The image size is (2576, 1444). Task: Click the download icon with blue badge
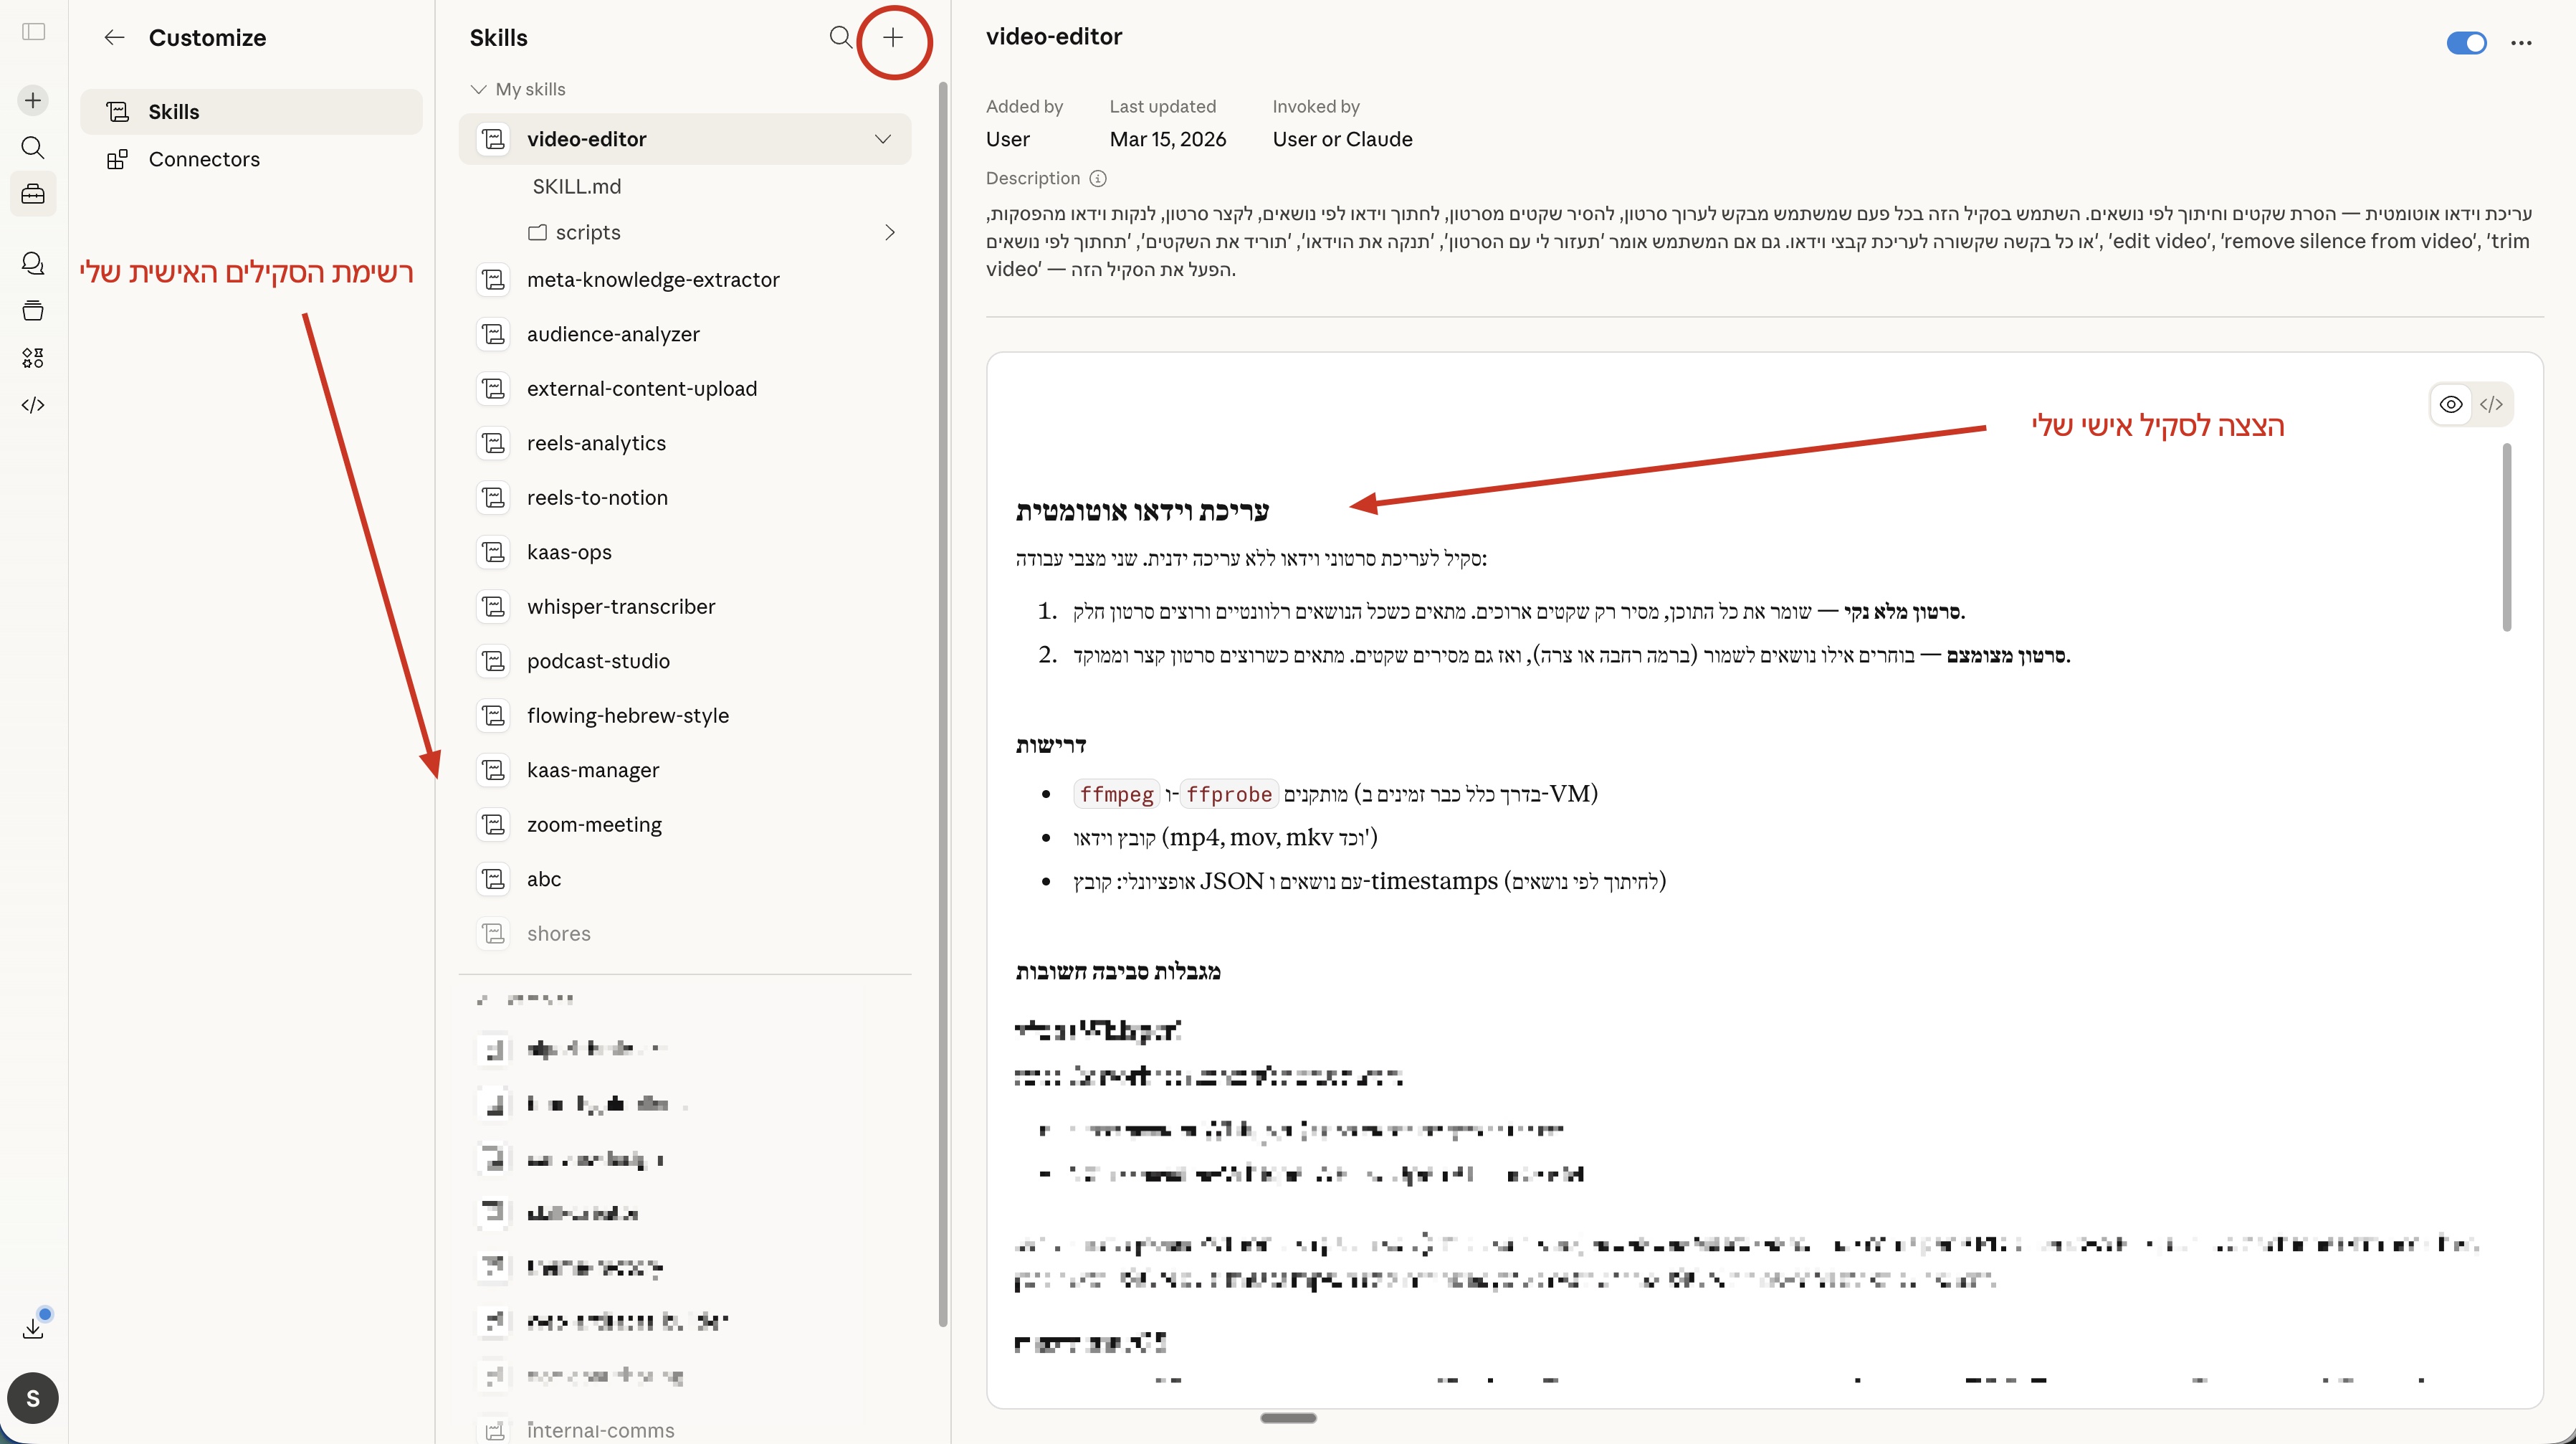pos(33,1328)
